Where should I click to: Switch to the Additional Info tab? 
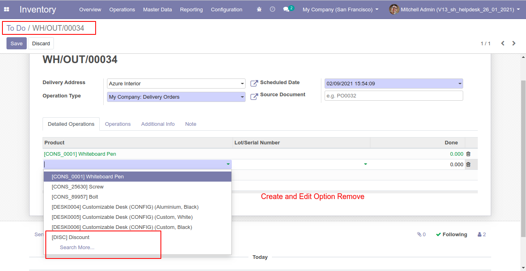coord(158,124)
